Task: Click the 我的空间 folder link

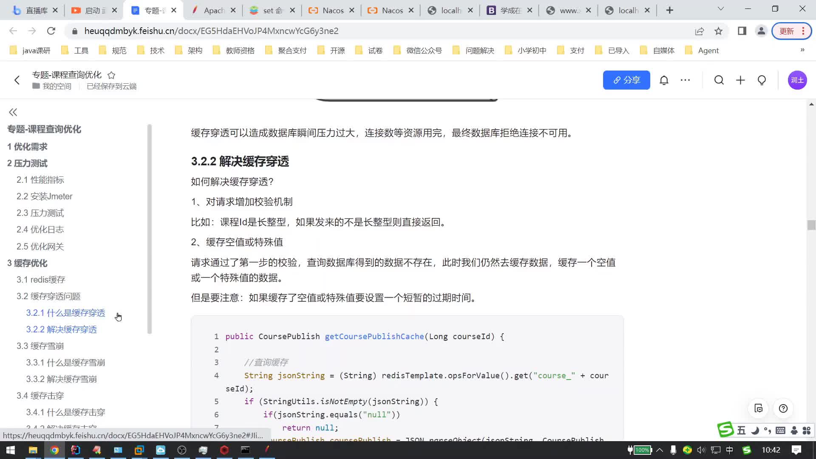Action: pos(52,86)
